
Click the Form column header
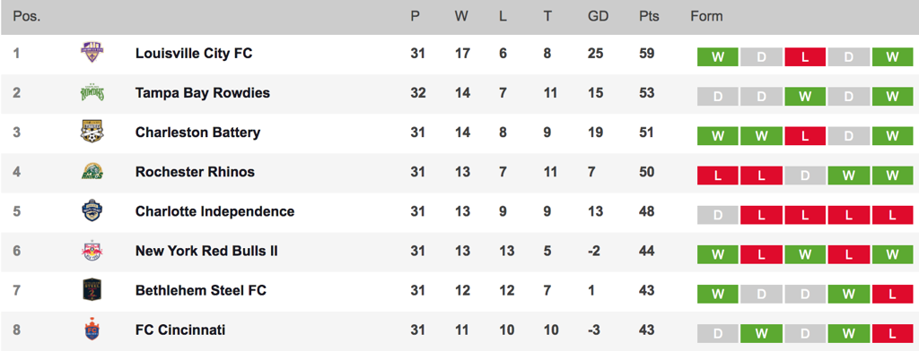point(707,16)
